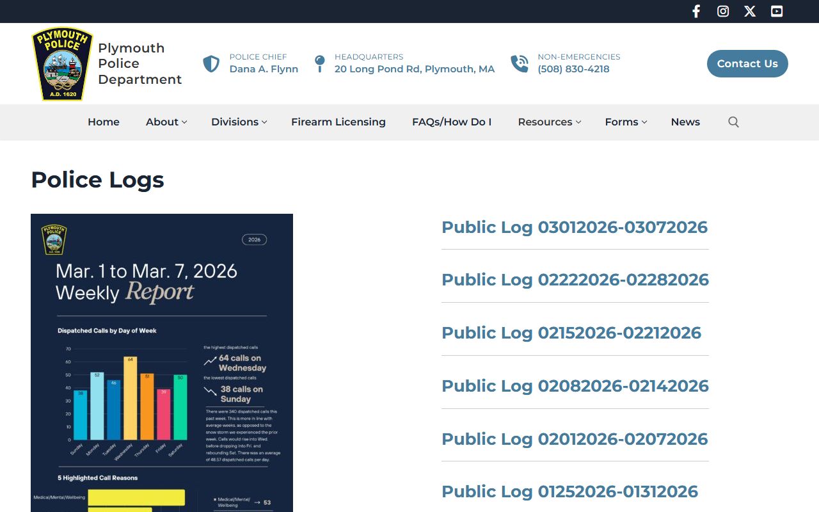Open Public Log 02222026-02282026
Screen dimensions: 819x512
pos(575,280)
